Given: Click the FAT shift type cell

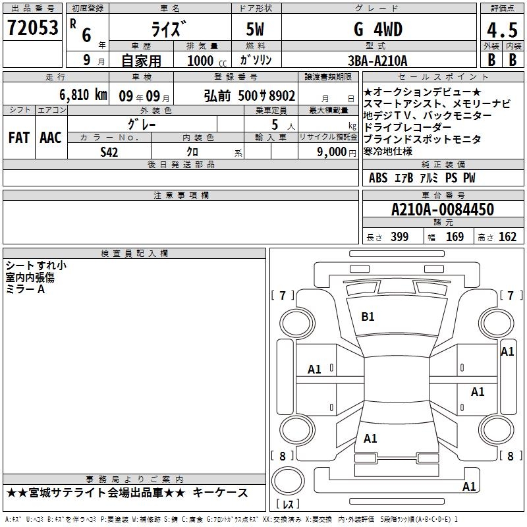Looking at the screenshot, I should [19, 138].
